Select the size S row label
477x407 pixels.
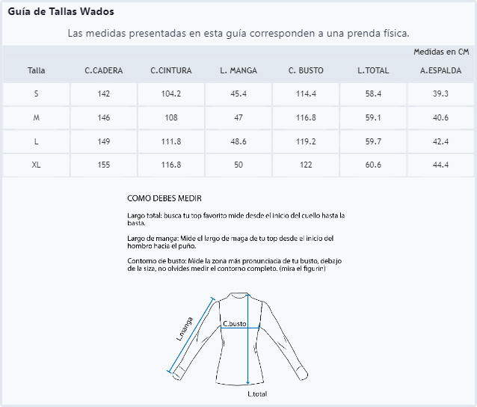click(36, 94)
